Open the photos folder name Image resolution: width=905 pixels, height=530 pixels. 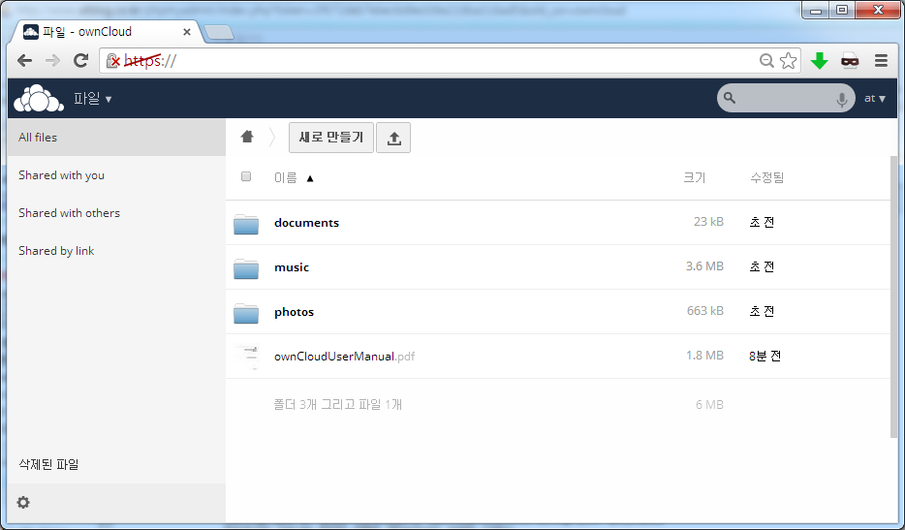[x=294, y=312]
